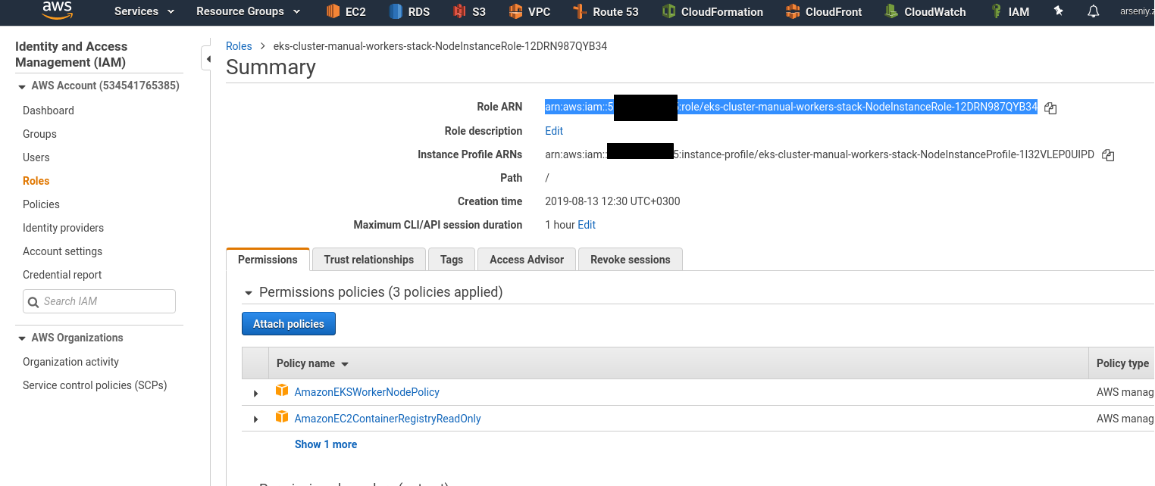Select the Permissions tab
The height and width of the screenshot is (486, 1155).
268,260
